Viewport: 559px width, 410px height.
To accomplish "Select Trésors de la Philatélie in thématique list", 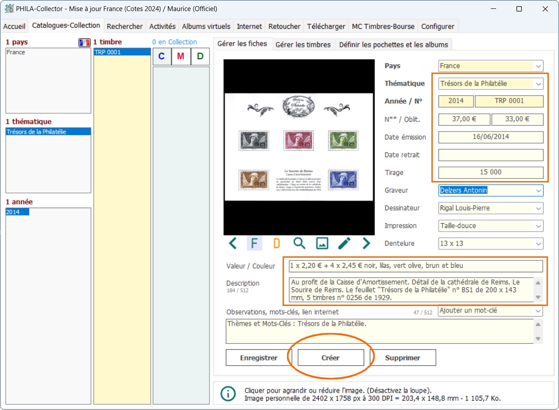I will coord(48,132).
